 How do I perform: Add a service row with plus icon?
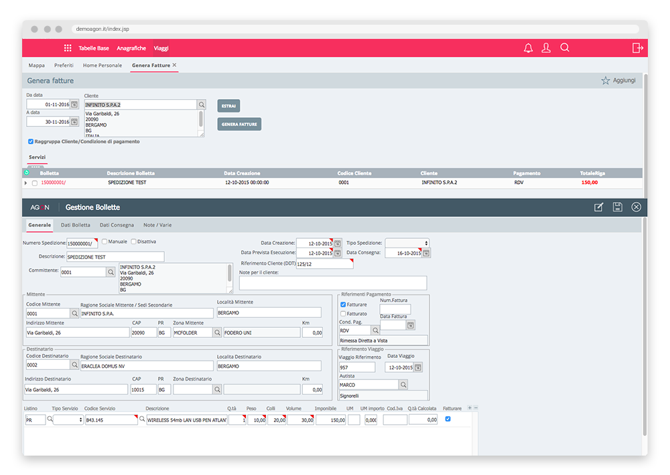click(470, 408)
